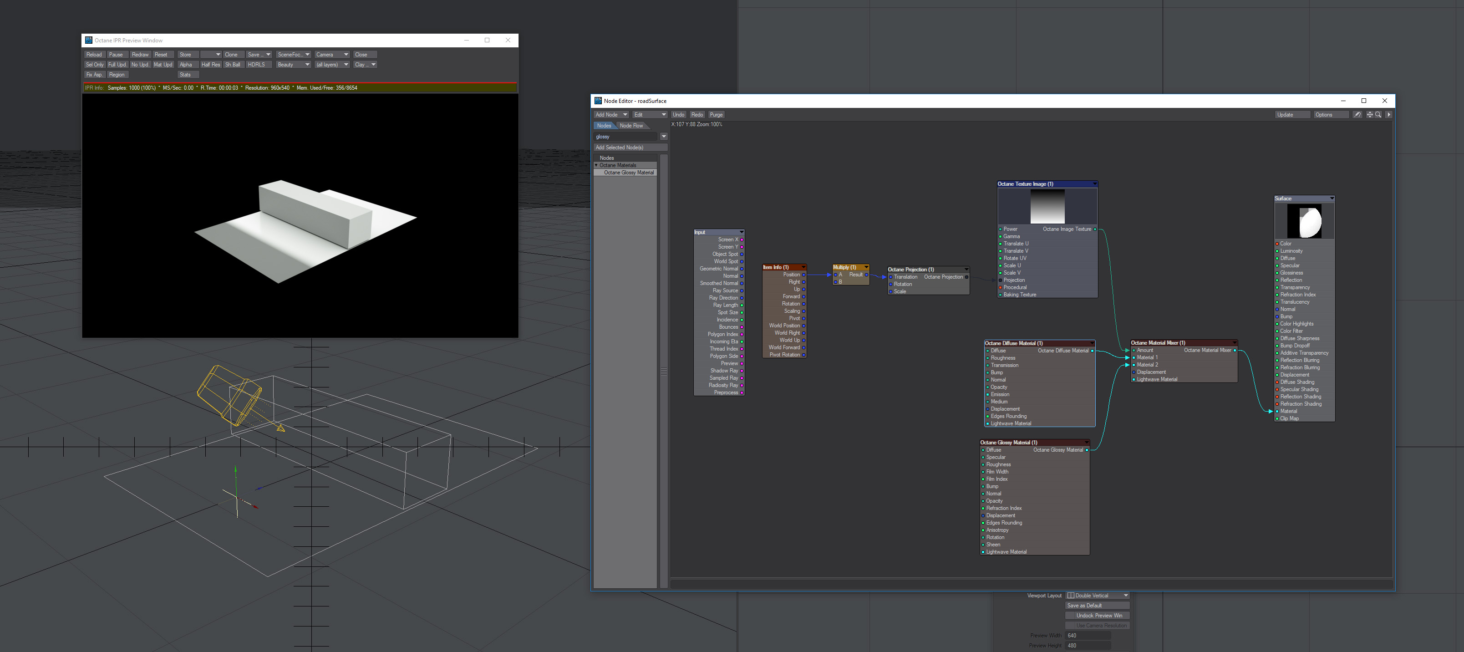Enable Sel Only mode in IPR window
Viewport: 1464px width, 652px height.
(94, 65)
